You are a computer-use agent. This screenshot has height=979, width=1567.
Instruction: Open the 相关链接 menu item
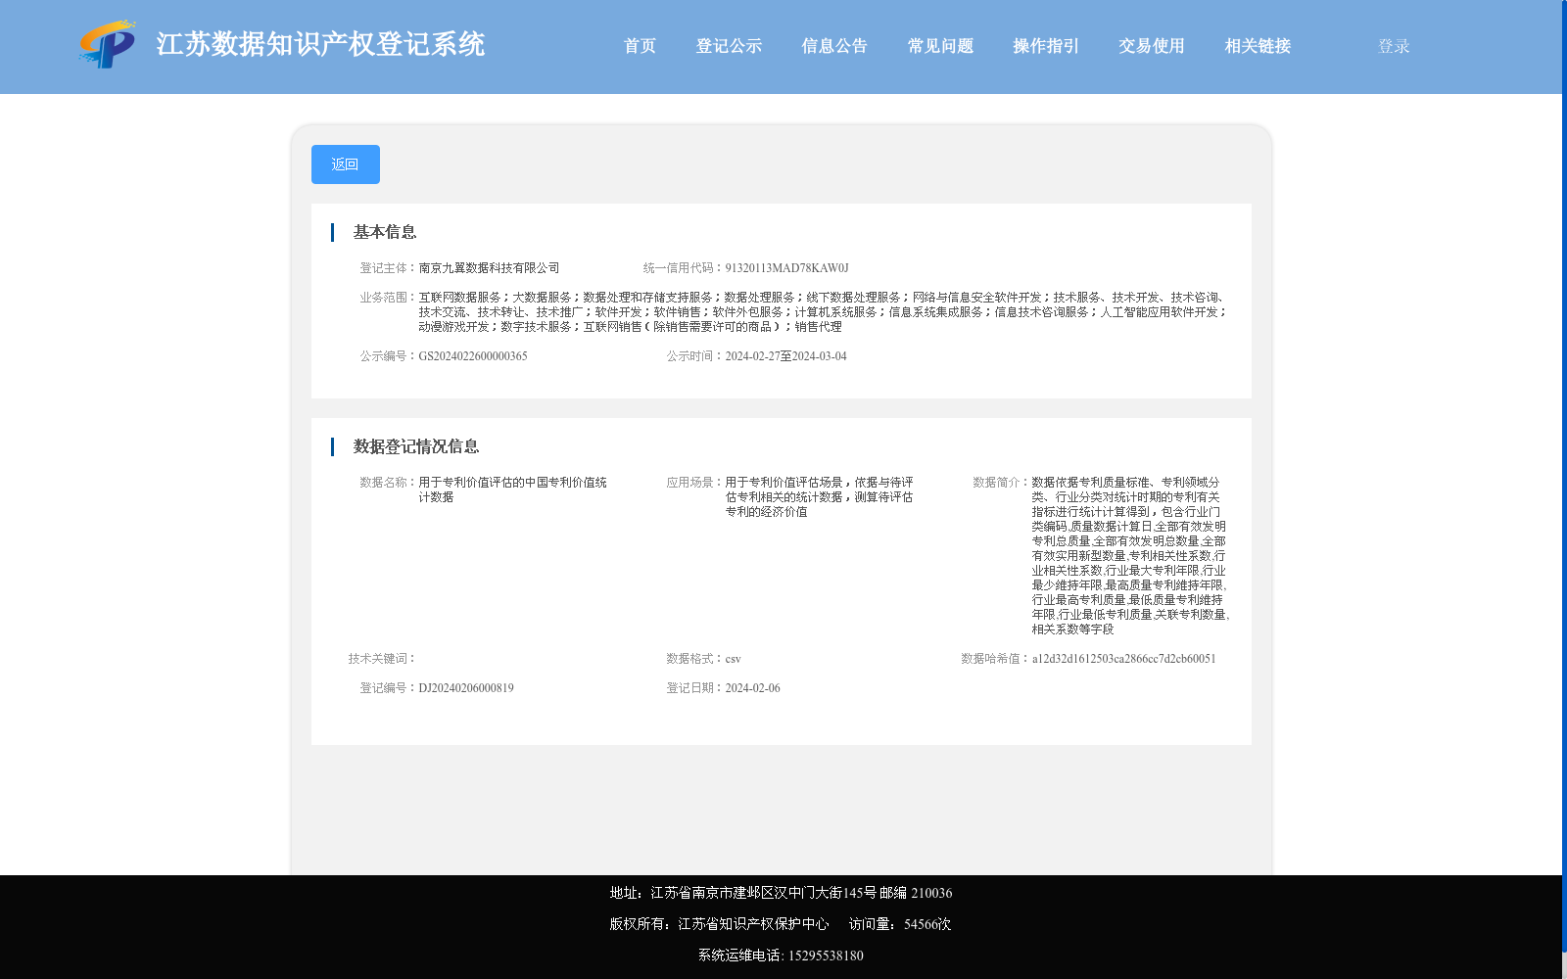(x=1258, y=46)
